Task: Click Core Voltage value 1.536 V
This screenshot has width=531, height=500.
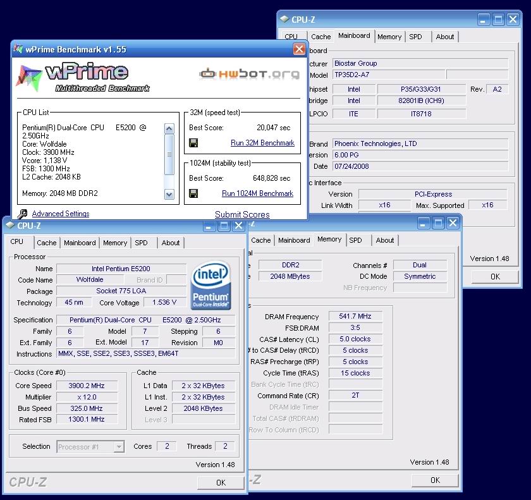Action: coord(164,302)
